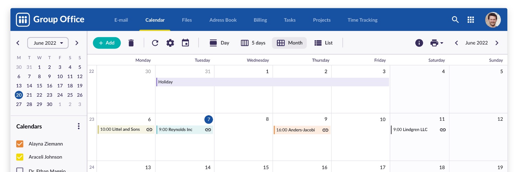This screenshot has width=517, height=172.
Task: Open 9:00 Reynolds Inc event
Action: (x=185, y=130)
